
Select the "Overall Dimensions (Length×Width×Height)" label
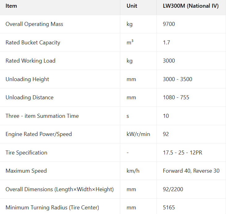60,189
